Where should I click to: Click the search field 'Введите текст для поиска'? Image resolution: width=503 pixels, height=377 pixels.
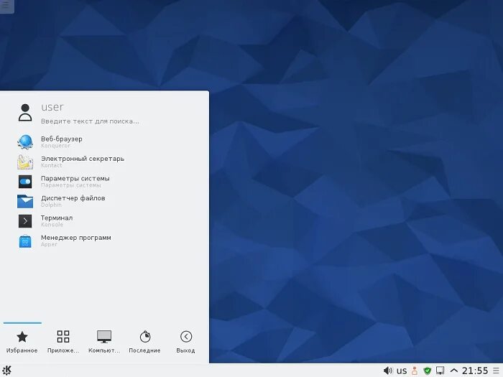coord(90,121)
